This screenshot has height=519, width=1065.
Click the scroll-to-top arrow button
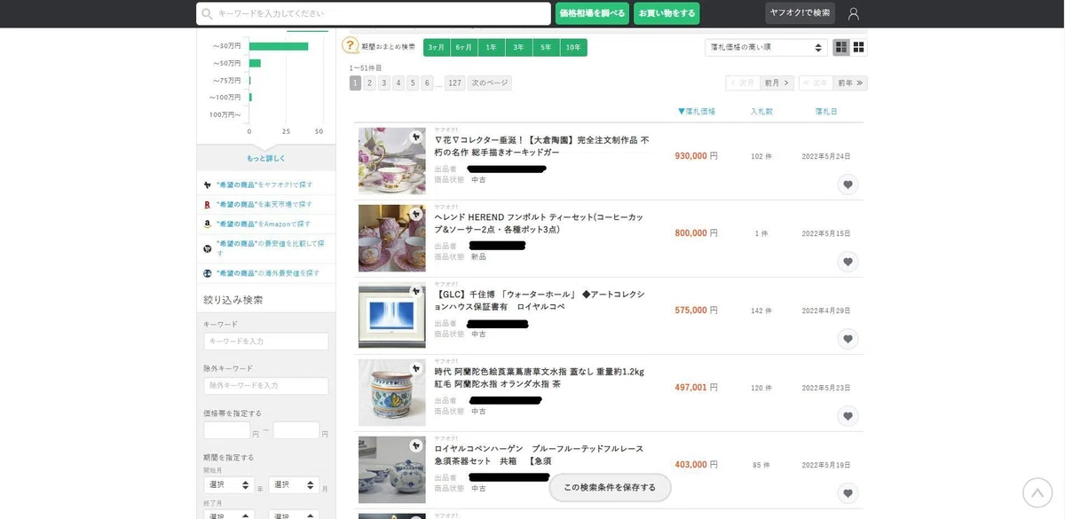point(1037,492)
